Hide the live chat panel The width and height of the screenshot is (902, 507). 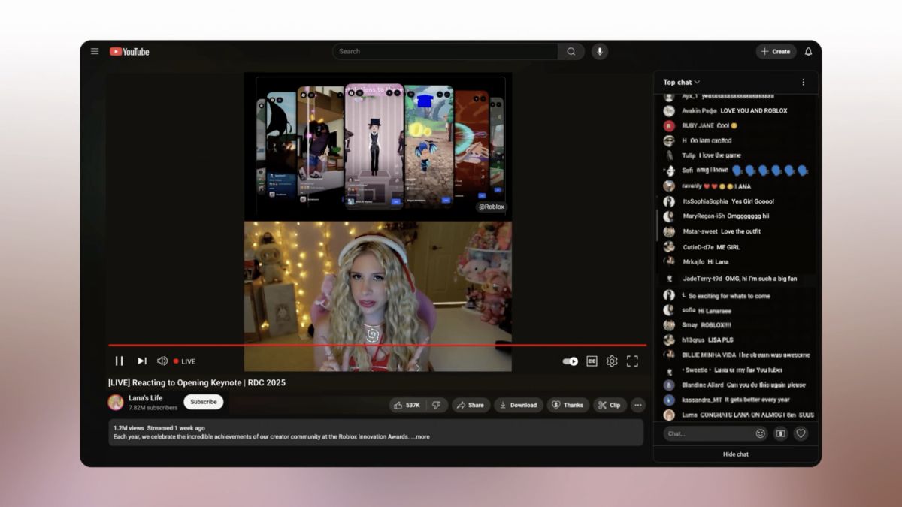pos(735,454)
